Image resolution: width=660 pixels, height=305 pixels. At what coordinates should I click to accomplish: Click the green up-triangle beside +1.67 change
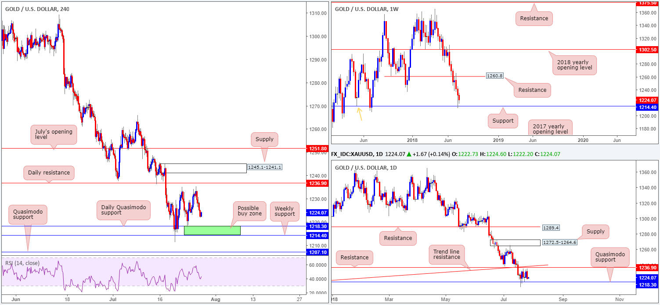coord(409,154)
